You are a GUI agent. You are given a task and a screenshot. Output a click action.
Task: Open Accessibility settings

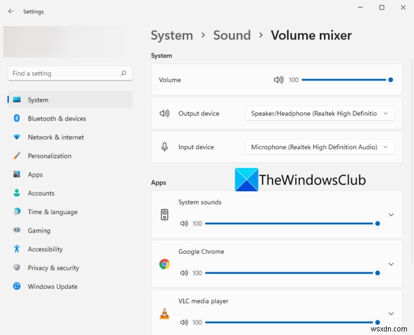70,249
